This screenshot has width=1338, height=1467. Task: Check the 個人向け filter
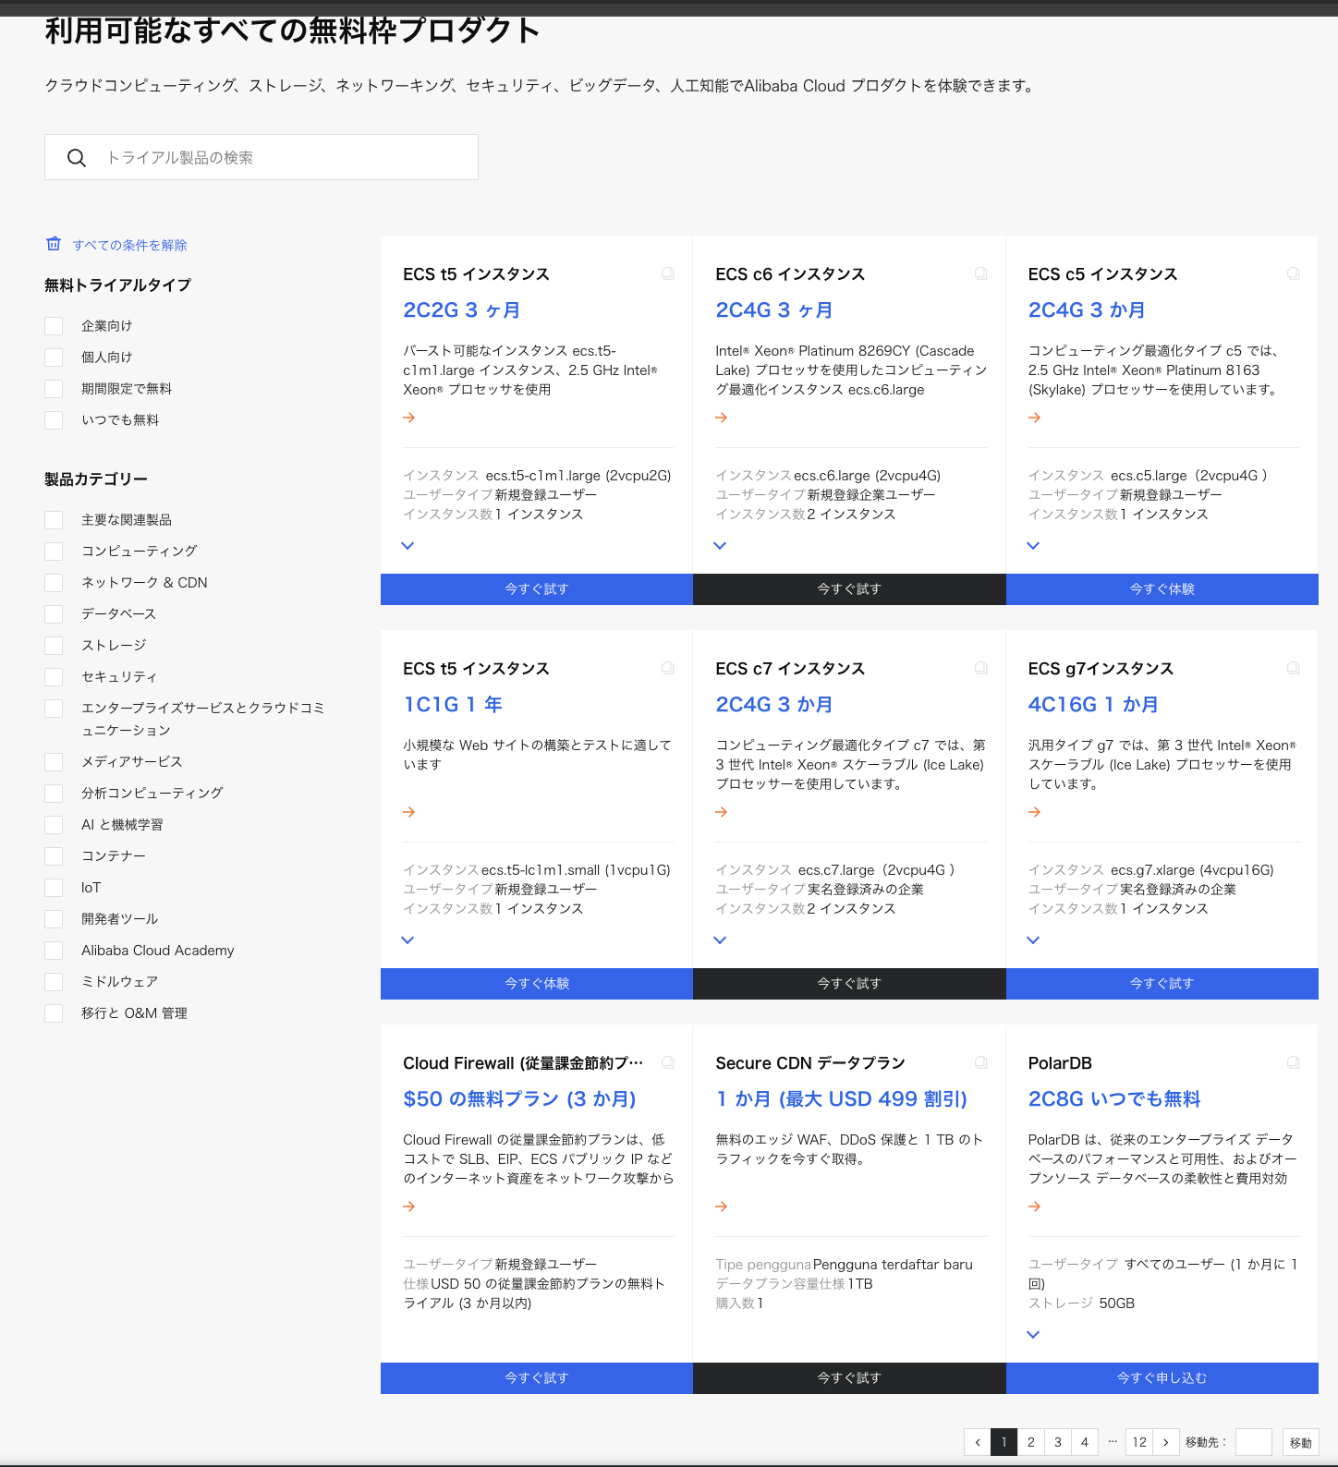54,358
